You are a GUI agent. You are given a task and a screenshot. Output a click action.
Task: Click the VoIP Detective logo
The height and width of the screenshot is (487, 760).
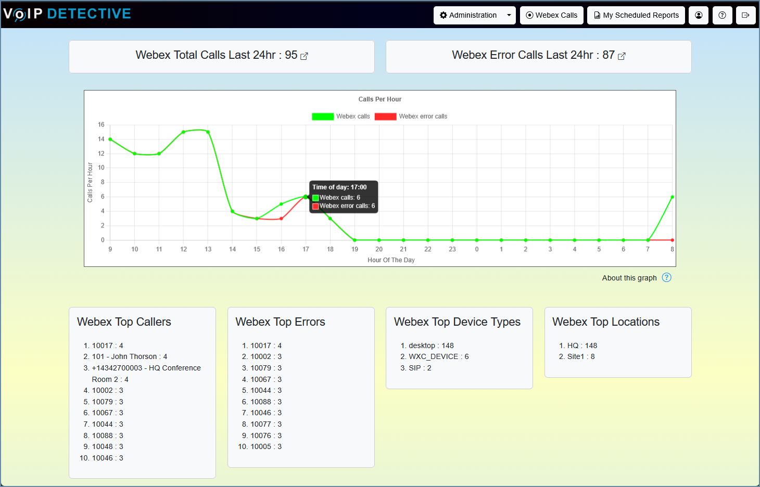point(67,14)
